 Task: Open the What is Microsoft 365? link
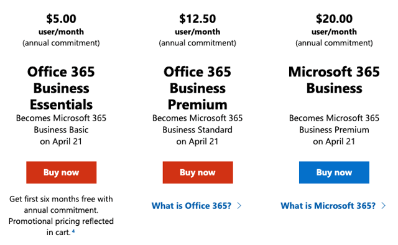point(328,206)
